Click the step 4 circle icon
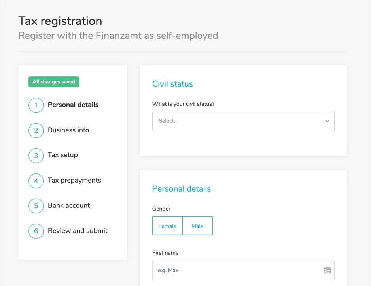 point(36,181)
